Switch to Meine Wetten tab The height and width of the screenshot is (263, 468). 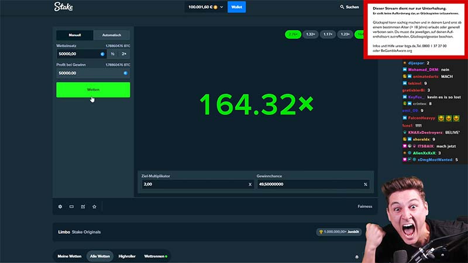70,256
